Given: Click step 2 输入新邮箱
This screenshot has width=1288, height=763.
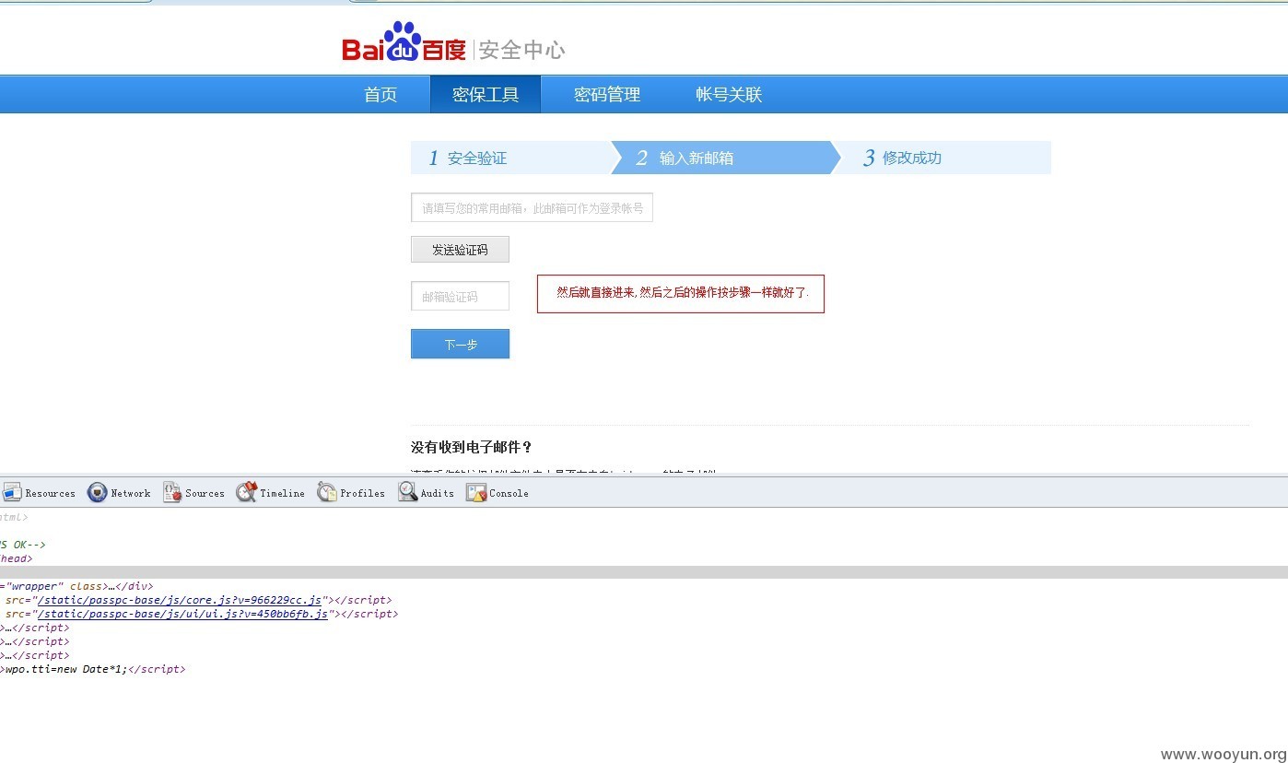Looking at the screenshot, I should tap(725, 158).
